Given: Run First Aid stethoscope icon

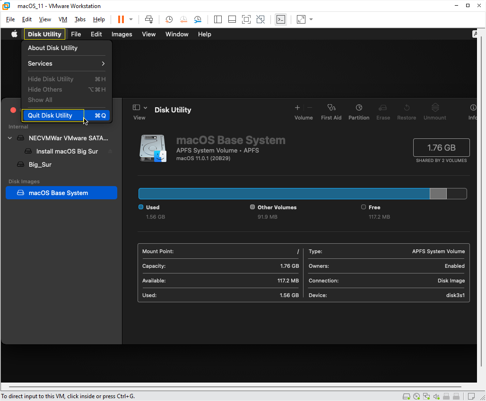Looking at the screenshot, I should (331, 107).
